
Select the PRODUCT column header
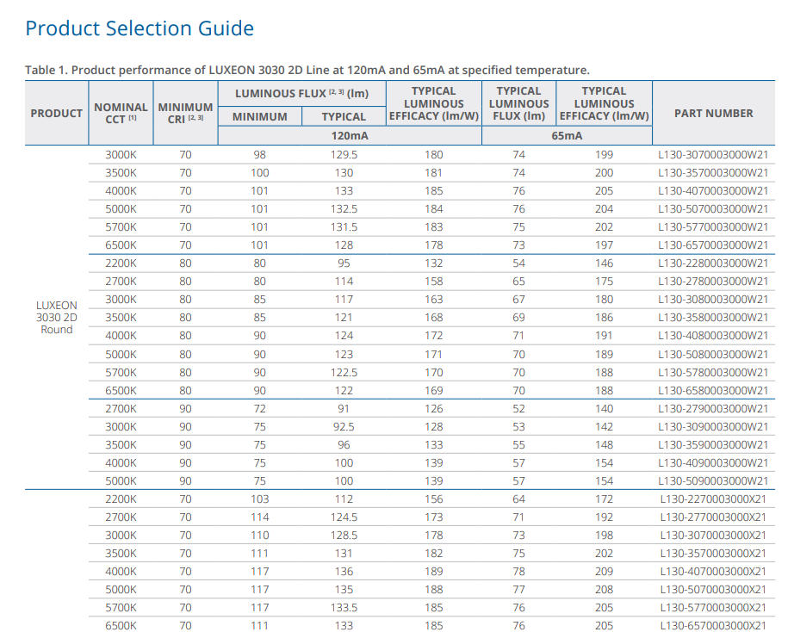click(57, 113)
